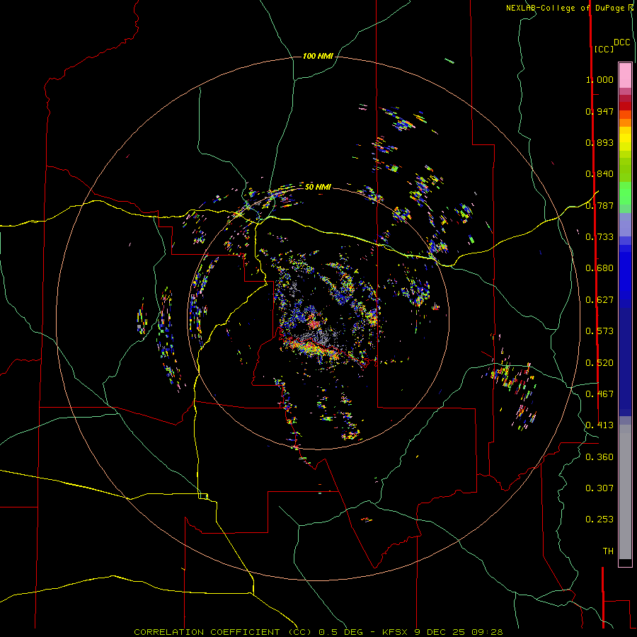Viewport: 637px width, 637px height.
Task: Click the 0.520 scale value
Action: tap(599, 363)
